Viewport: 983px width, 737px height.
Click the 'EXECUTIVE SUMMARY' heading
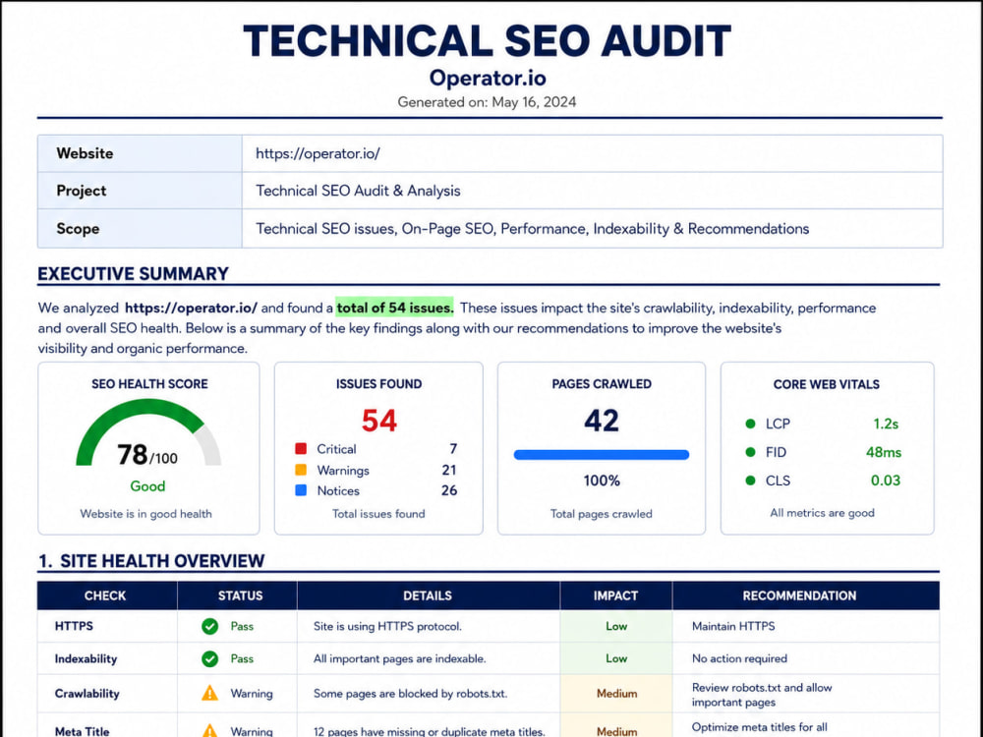(133, 274)
